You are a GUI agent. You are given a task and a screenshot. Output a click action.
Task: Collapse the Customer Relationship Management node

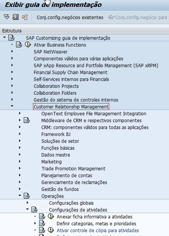tap(12, 106)
